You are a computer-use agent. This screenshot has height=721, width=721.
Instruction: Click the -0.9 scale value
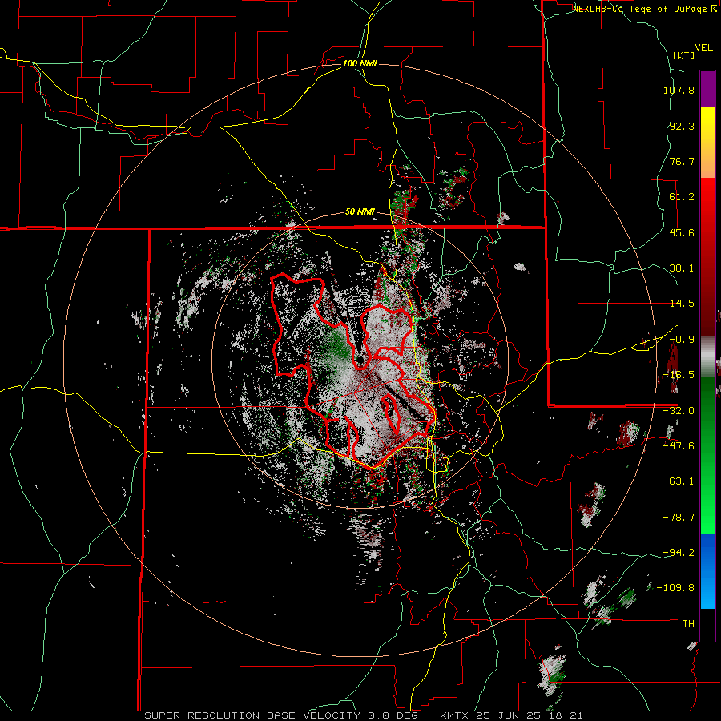(x=682, y=340)
